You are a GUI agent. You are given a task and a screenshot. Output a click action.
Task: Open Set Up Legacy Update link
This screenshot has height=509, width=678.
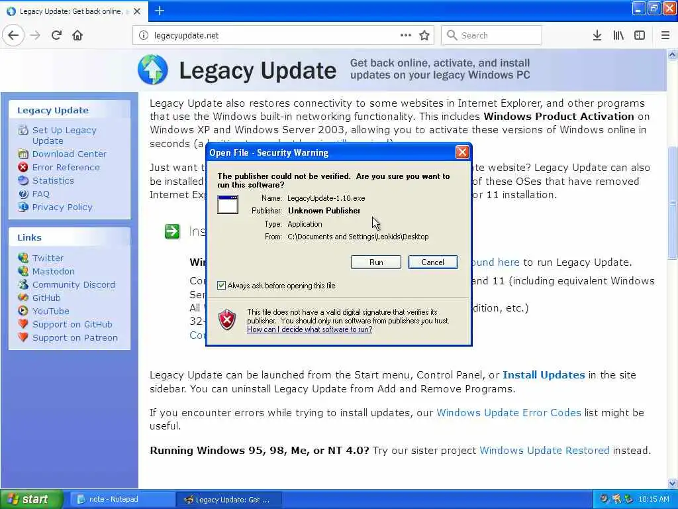pyautogui.click(x=64, y=135)
